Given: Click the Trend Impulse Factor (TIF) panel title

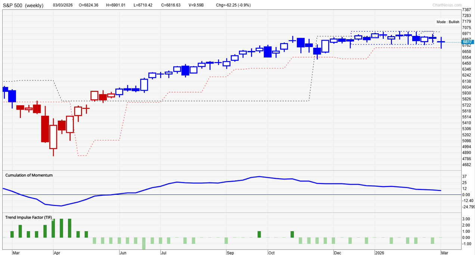Looking at the screenshot, I should [29, 217].
